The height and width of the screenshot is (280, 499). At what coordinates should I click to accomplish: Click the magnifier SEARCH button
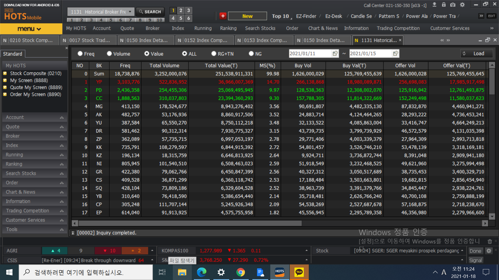coord(150,12)
